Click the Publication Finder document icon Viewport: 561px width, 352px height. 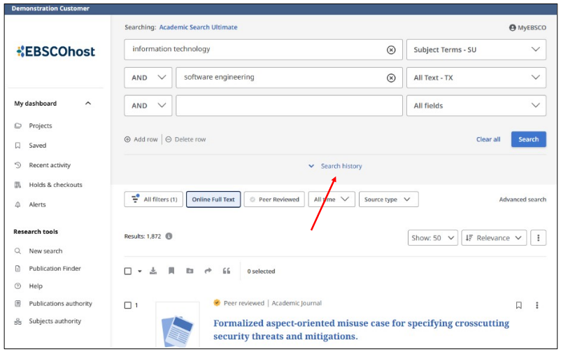point(17,269)
